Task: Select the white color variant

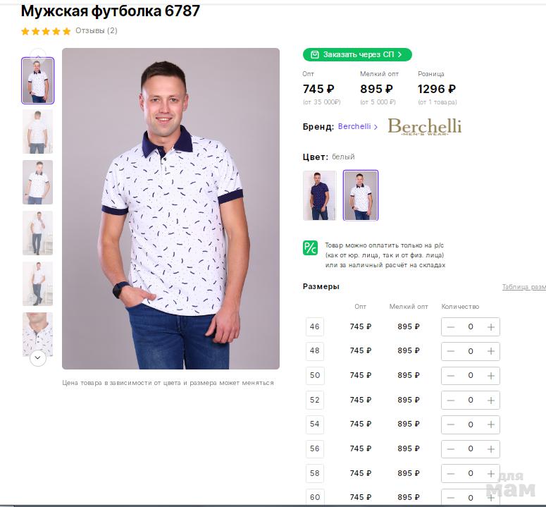Action: click(361, 195)
